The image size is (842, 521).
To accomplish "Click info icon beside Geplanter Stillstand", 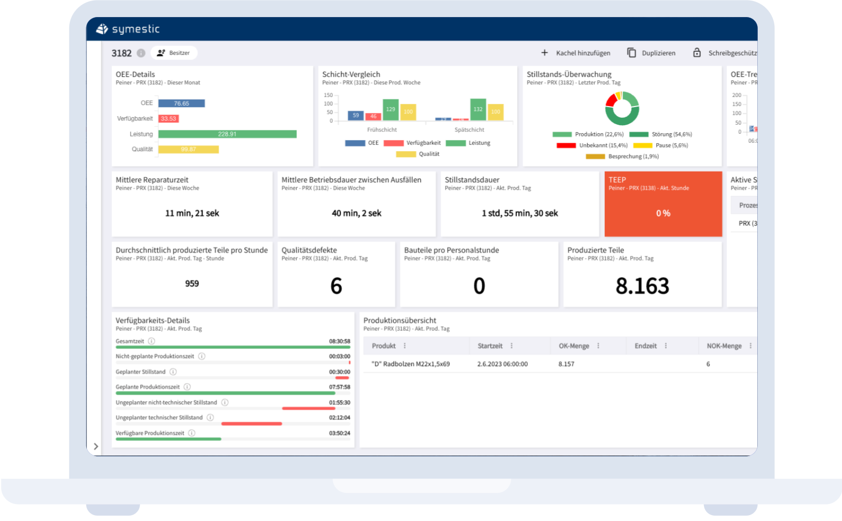I will click(173, 372).
